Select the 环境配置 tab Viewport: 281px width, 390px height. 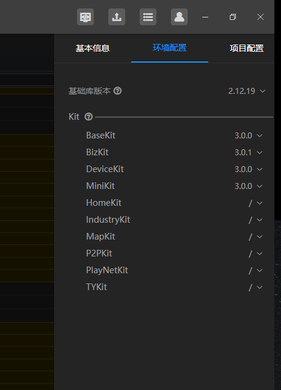tap(170, 48)
